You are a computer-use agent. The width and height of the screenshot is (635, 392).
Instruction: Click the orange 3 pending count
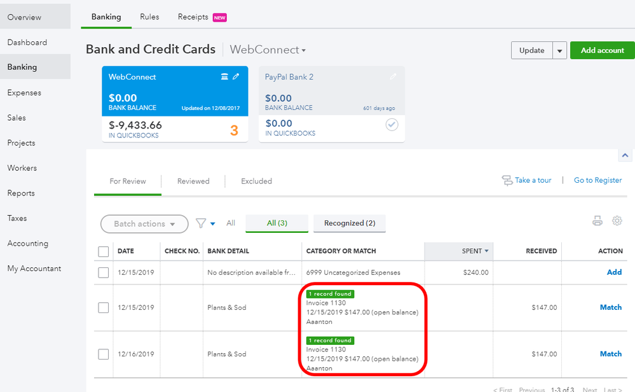[234, 130]
